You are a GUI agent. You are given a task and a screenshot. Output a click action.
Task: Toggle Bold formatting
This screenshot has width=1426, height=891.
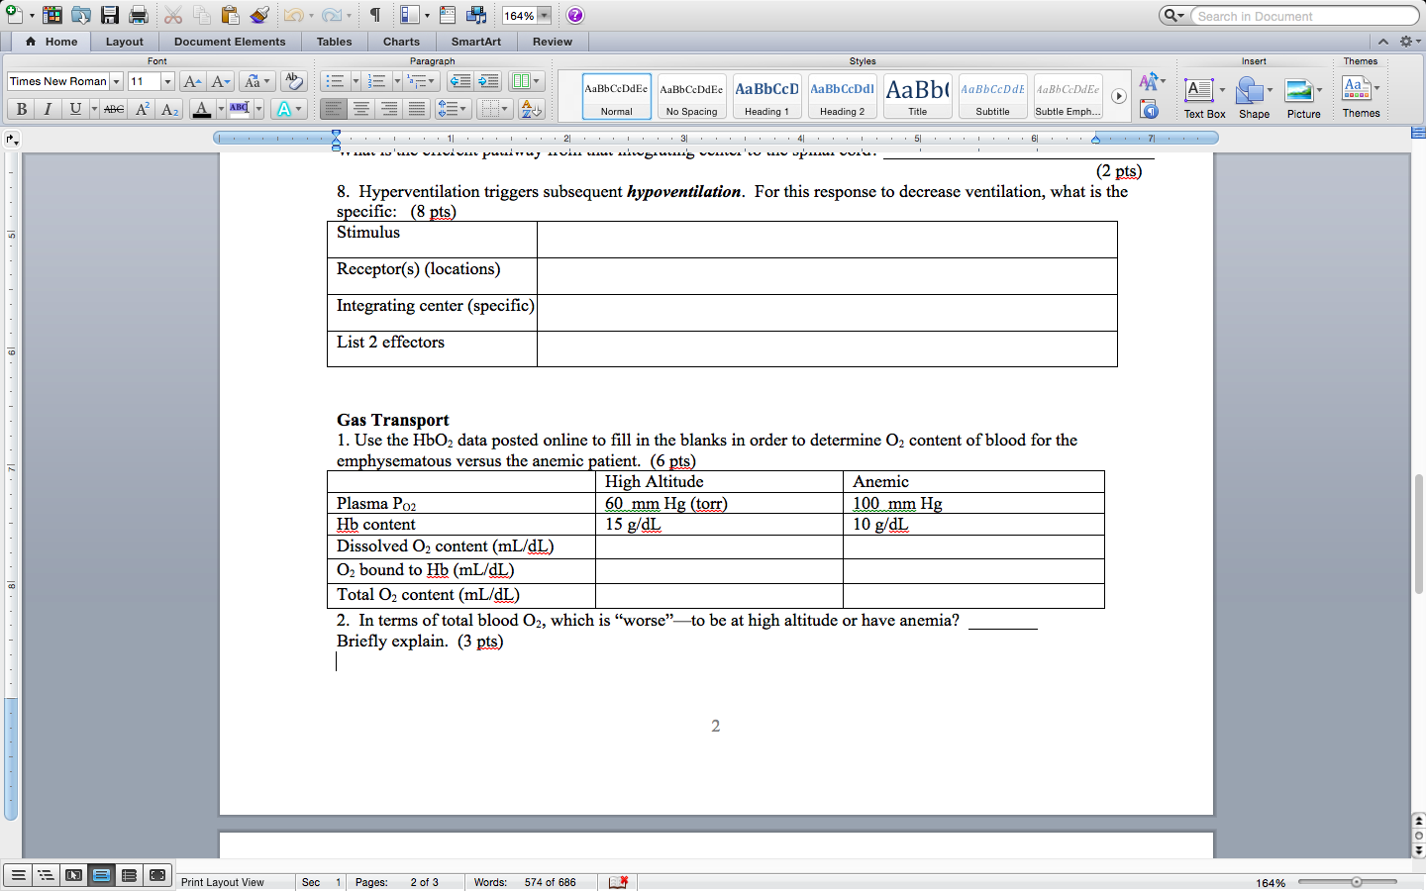click(x=21, y=109)
